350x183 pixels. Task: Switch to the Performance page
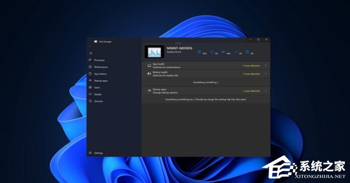(98, 67)
